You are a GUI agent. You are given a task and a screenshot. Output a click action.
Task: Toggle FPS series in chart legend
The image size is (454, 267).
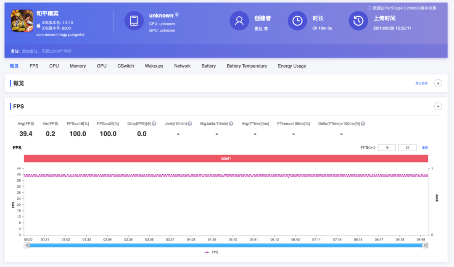(211, 252)
